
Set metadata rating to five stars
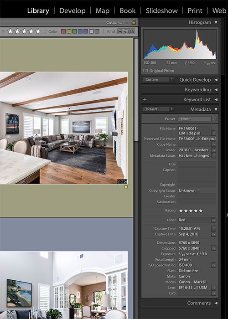click(201, 211)
